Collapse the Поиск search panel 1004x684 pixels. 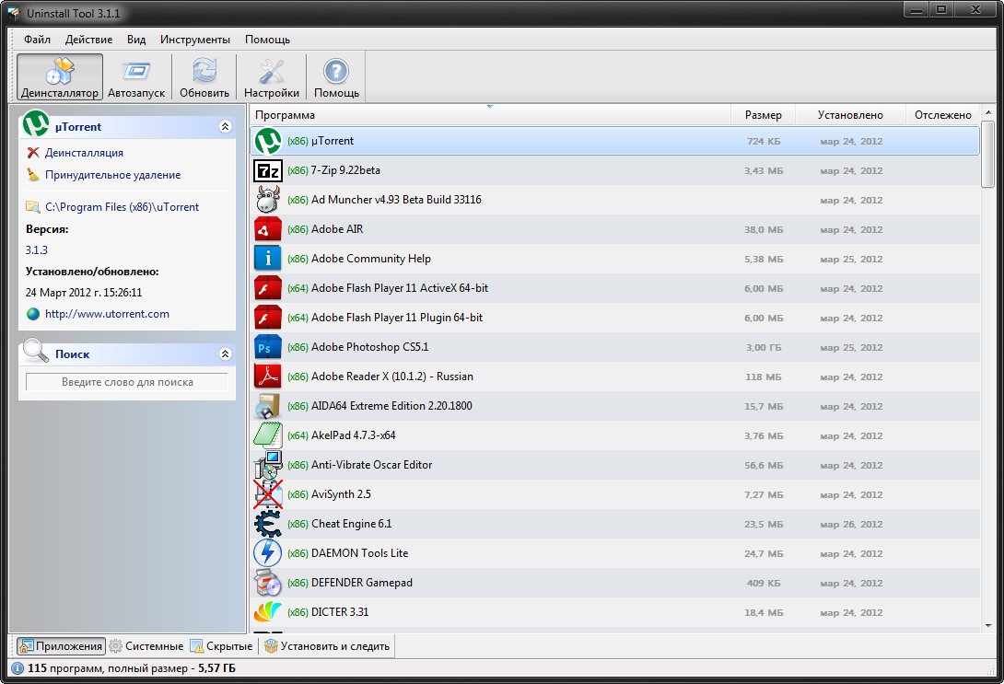(x=225, y=354)
